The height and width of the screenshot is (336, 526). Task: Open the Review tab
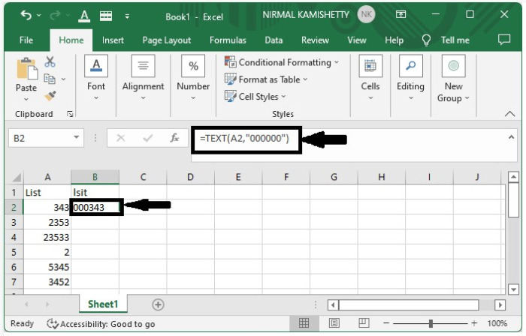315,40
